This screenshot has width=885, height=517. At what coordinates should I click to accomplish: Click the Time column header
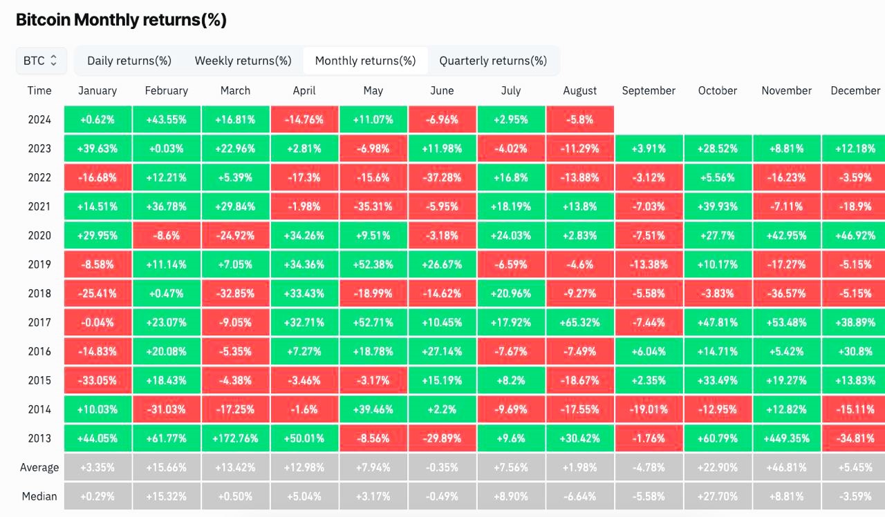pyautogui.click(x=39, y=90)
